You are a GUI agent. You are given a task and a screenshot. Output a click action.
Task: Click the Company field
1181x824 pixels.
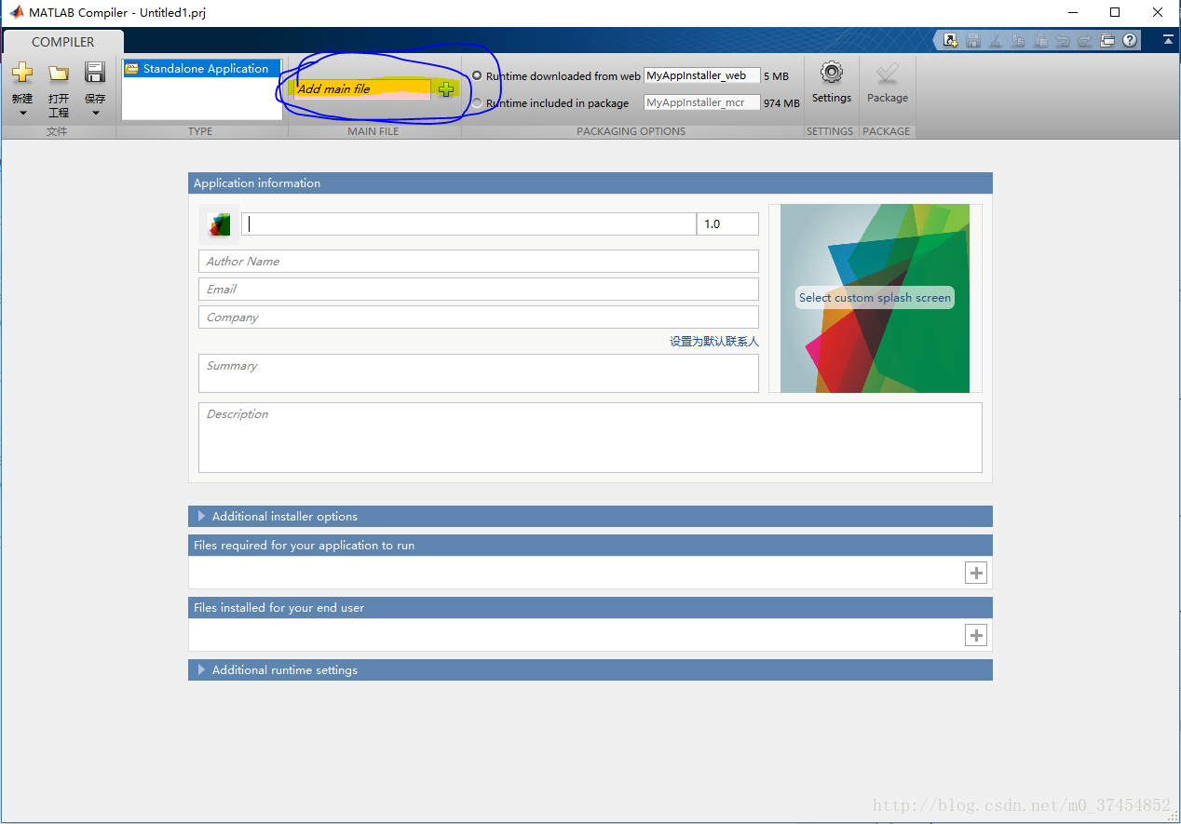pos(479,317)
